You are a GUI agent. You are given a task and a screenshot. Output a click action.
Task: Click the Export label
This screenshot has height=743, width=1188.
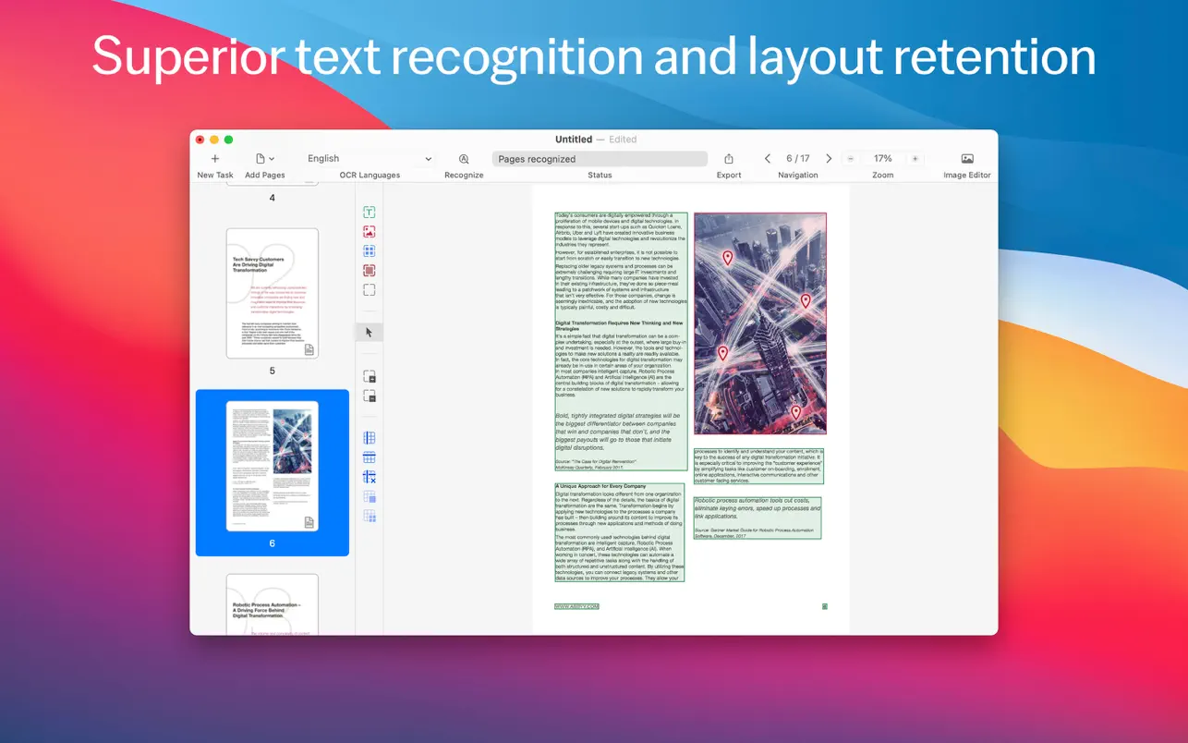pos(729,175)
